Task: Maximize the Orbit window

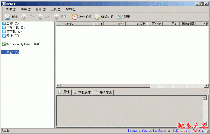Action: tap(202, 4)
